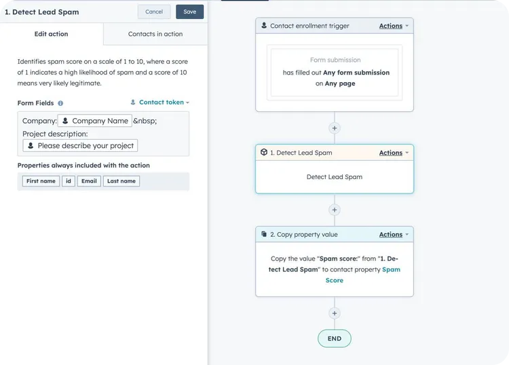Click the END workflow node
Viewport: 509px width, 365px height.
pos(334,339)
